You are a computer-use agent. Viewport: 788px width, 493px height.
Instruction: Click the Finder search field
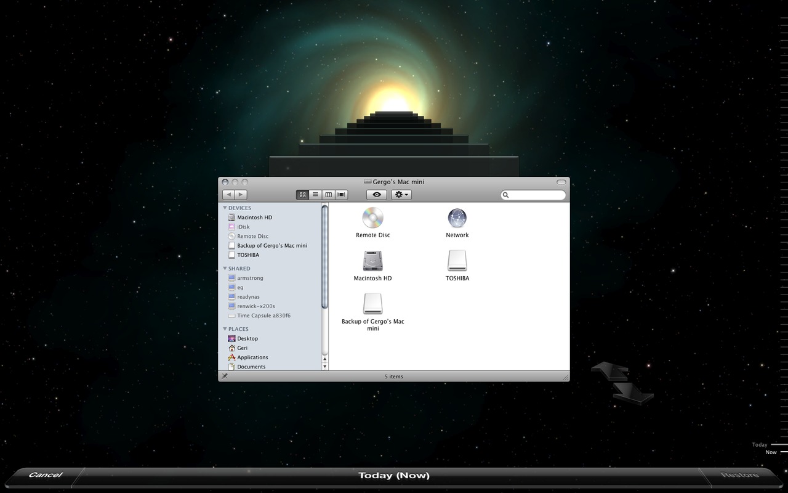(533, 195)
